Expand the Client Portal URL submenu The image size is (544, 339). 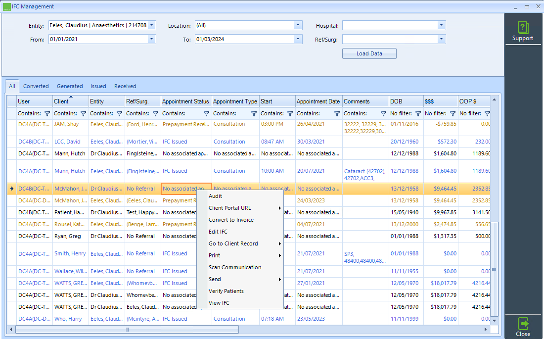tap(240, 208)
